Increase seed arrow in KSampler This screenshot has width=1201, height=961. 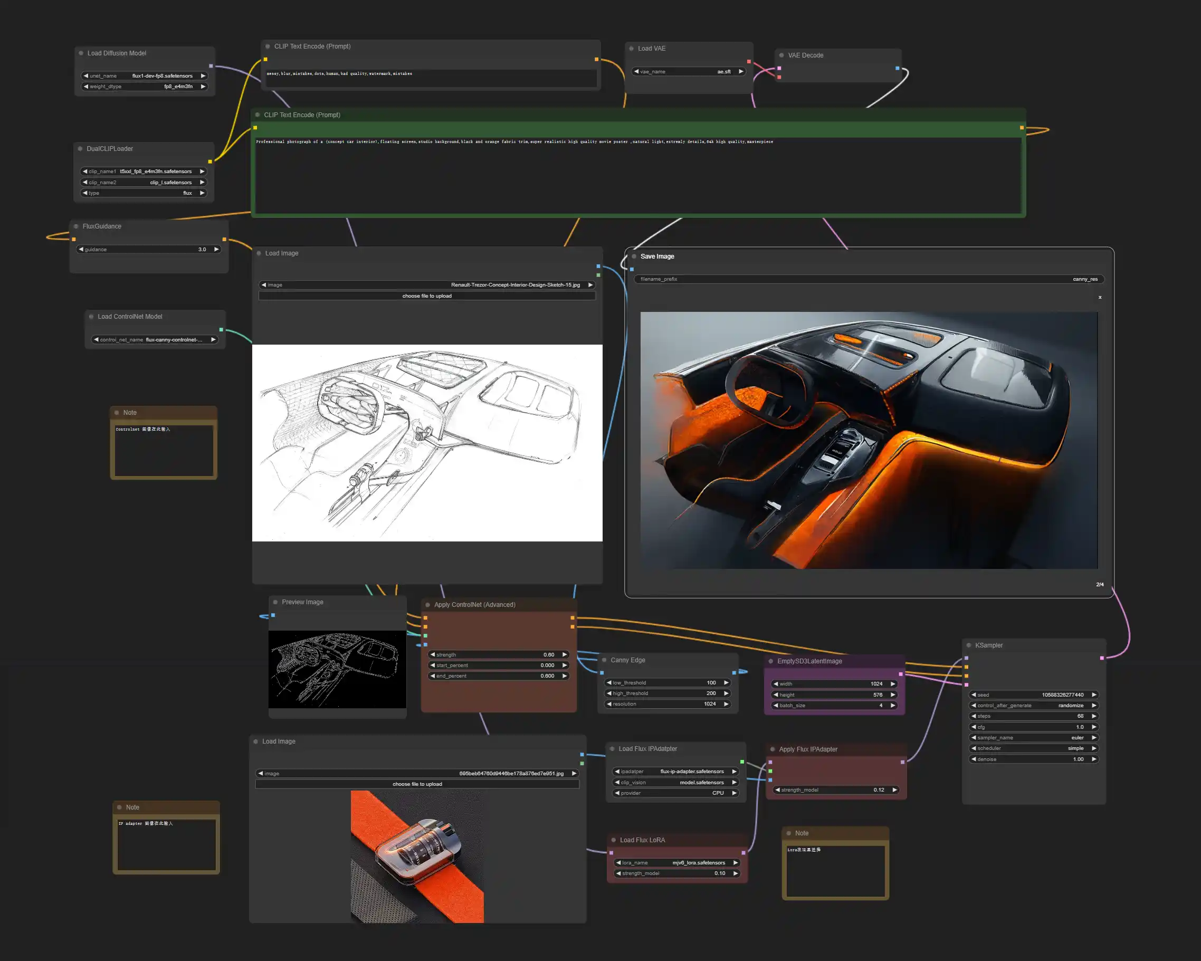1094,694
